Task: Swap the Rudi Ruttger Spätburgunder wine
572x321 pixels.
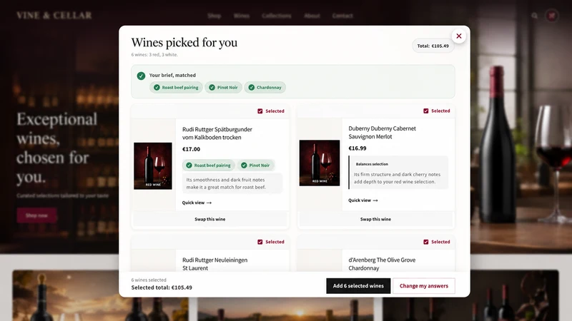Action: pos(210,219)
